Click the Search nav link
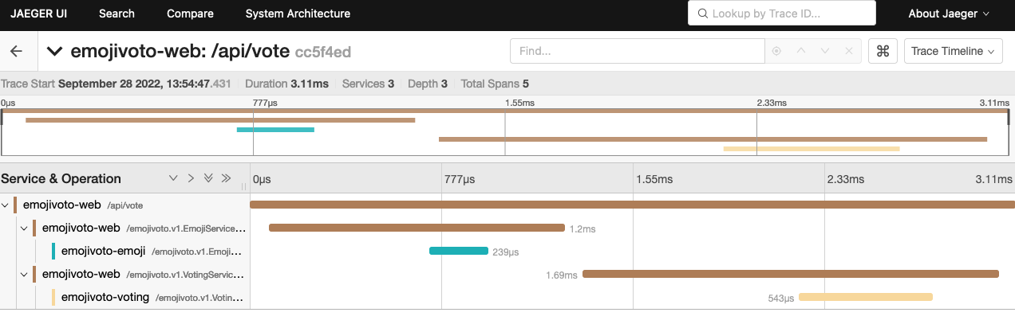The image size is (1015, 324). pyautogui.click(x=117, y=14)
